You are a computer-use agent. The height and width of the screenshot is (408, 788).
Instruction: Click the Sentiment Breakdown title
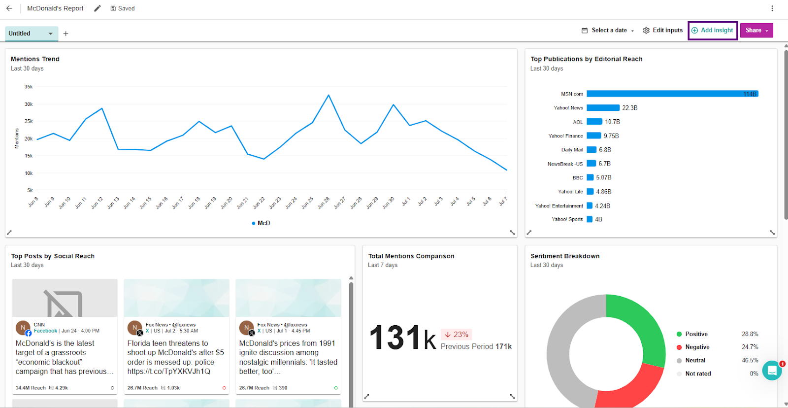(565, 256)
